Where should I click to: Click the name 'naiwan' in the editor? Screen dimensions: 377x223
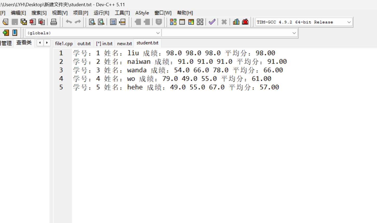pyautogui.click(x=139, y=62)
